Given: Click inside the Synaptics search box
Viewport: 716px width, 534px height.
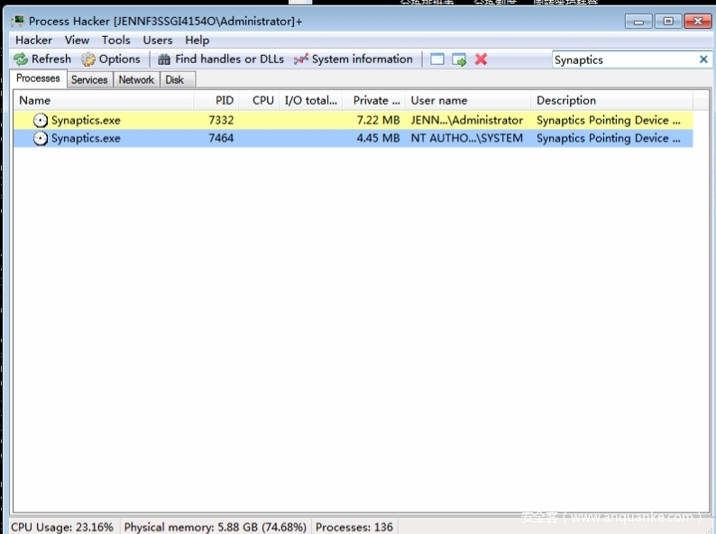Looking at the screenshot, I should click(x=622, y=60).
